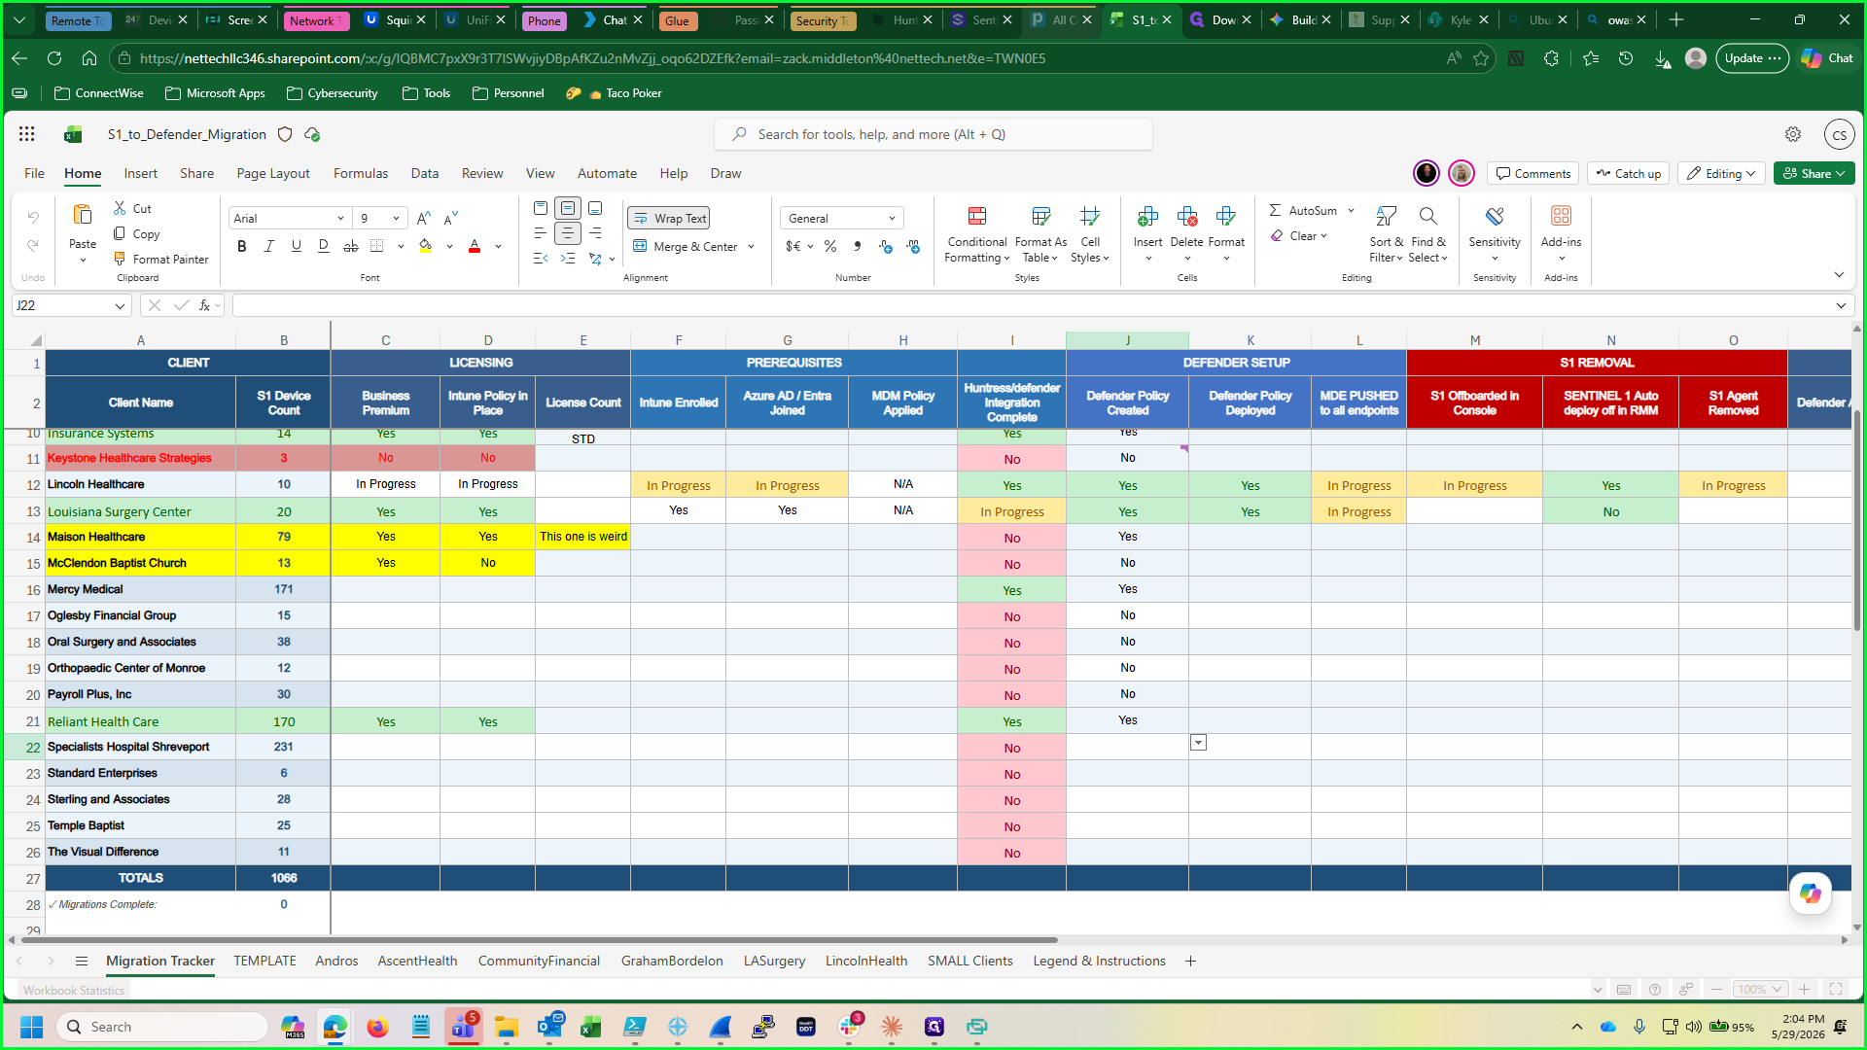Open the number format General dropdown
This screenshot has width=1867, height=1050.
click(842, 219)
